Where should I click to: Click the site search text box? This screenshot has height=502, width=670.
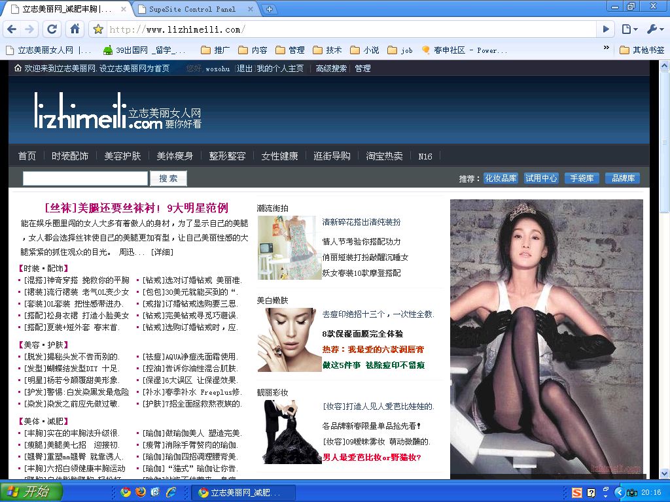85,178
